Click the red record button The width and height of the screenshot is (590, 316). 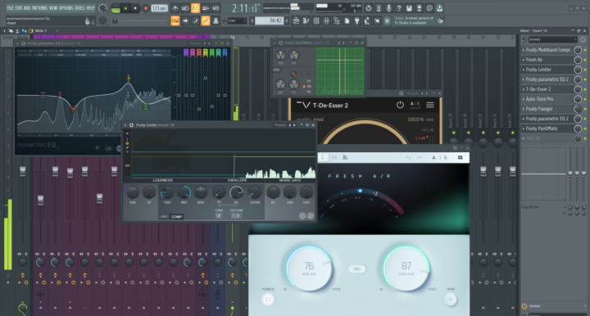[x=146, y=8]
